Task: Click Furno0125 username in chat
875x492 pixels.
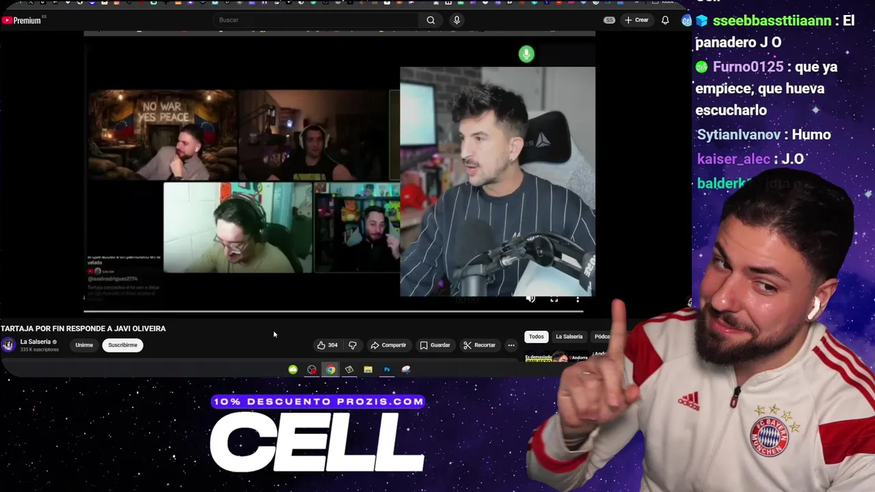Action: pyautogui.click(x=748, y=67)
